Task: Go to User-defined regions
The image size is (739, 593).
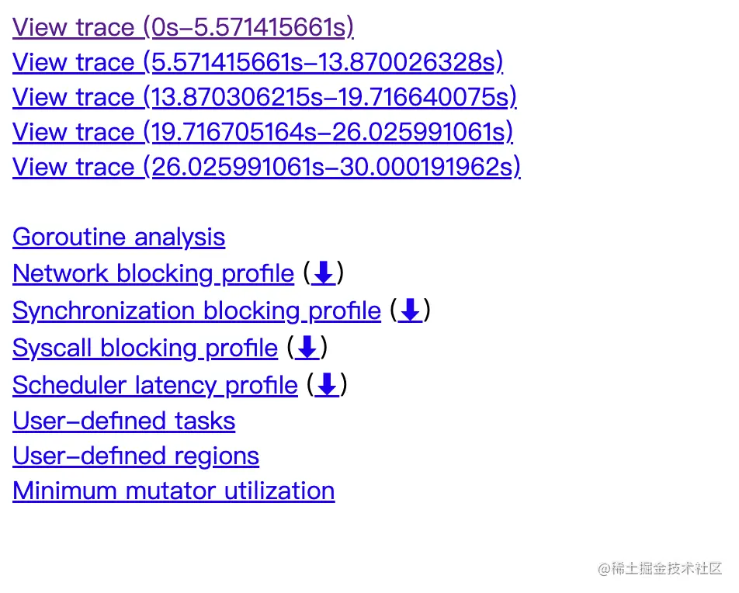Action: pyautogui.click(x=136, y=456)
